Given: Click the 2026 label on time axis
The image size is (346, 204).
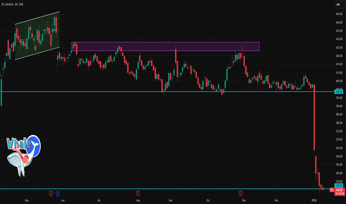Looking at the screenshot, I should (x=314, y=200).
